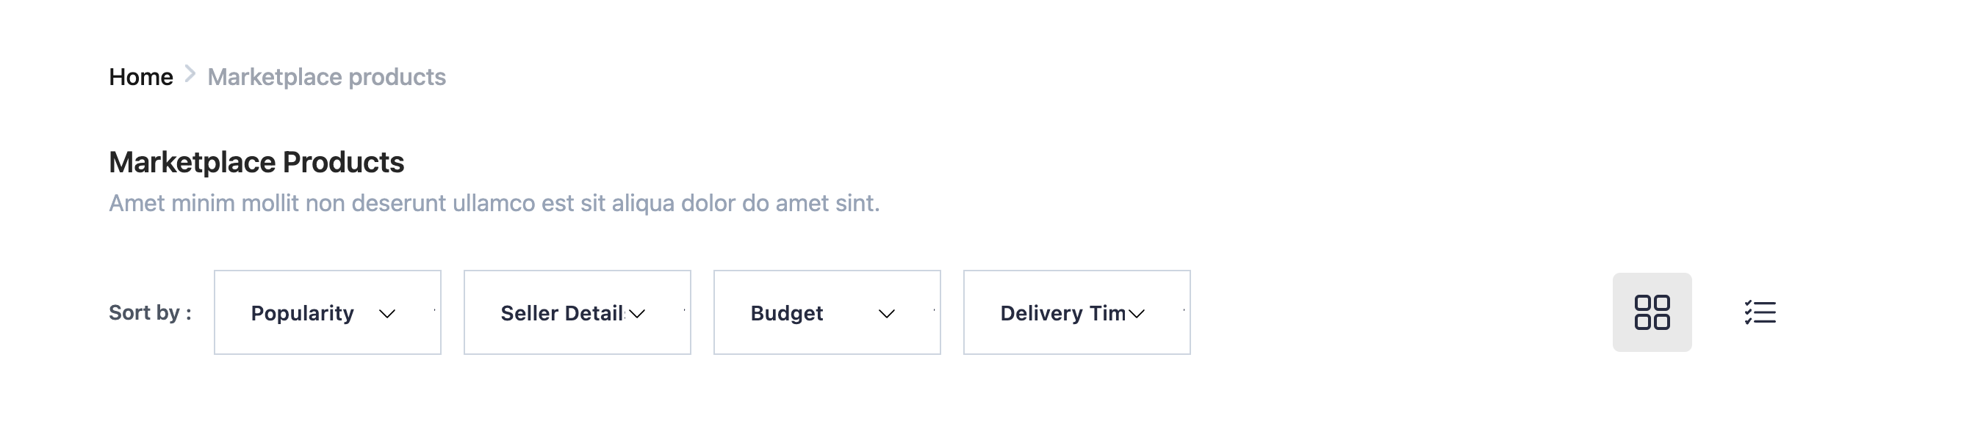Viewport: 1975px width, 426px height.
Task: Expand the Seller Details chevron arrow
Action: pos(637,314)
